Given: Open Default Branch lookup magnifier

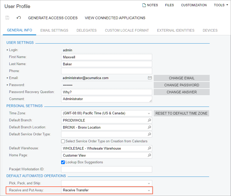Looking at the screenshot, I should tap(149, 120).
